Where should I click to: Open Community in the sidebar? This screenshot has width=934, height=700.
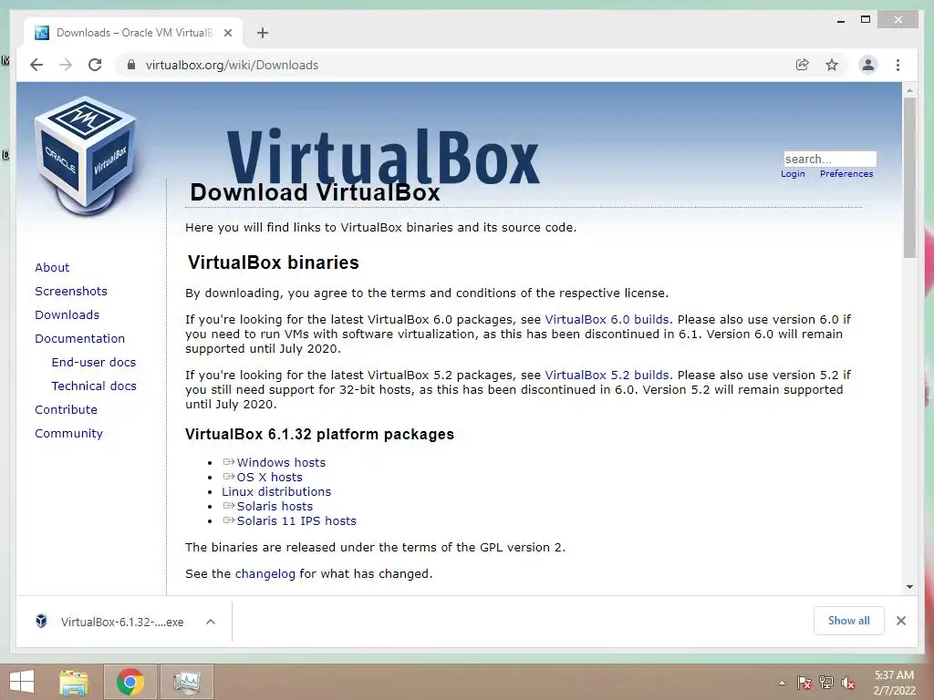point(68,434)
